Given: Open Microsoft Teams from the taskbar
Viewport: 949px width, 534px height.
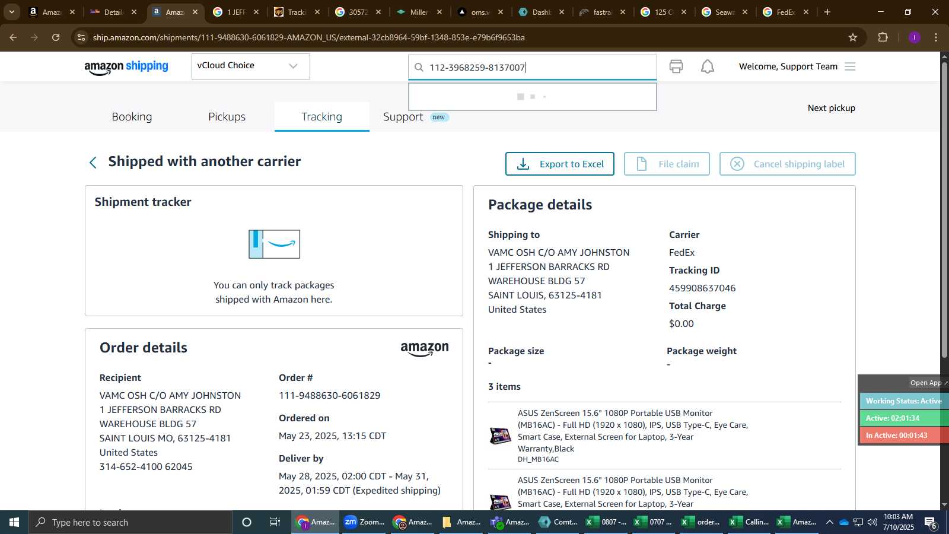Looking at the screenshot, I should point(510,522).
